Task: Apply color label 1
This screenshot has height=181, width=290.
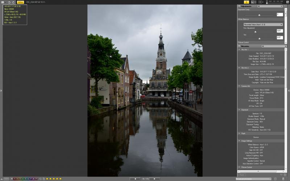Action: tap(14, 179)
